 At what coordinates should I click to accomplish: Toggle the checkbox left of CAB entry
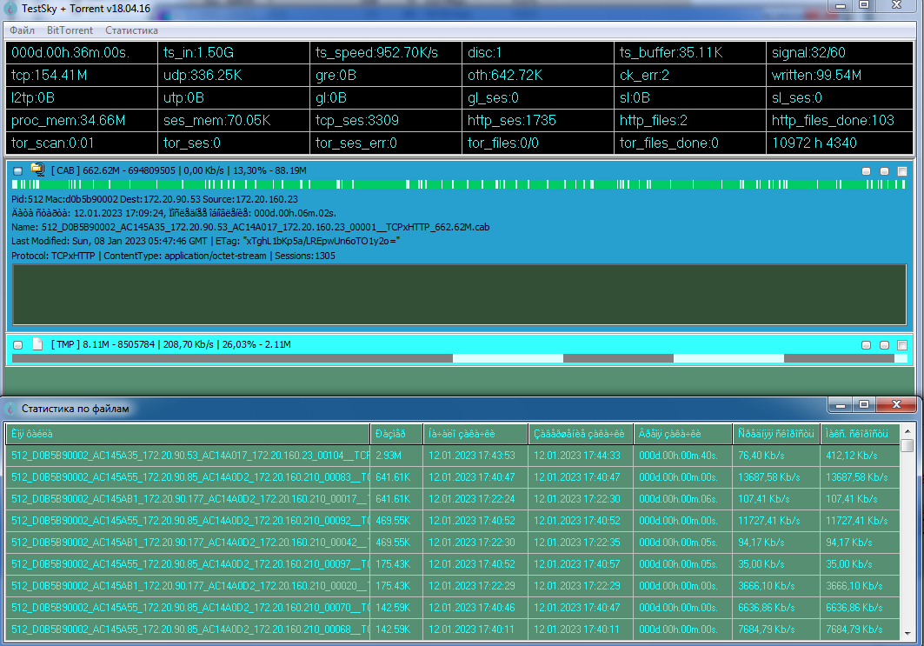(x=18, y=171)
